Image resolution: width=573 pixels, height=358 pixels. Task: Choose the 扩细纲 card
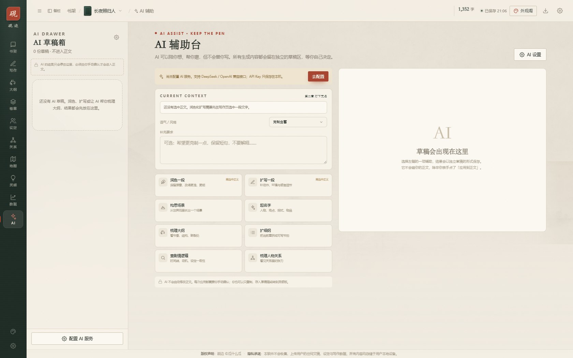click(288, 236)
